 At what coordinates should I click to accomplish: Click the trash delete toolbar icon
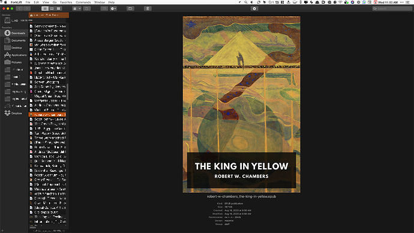(x=148, y=8)
